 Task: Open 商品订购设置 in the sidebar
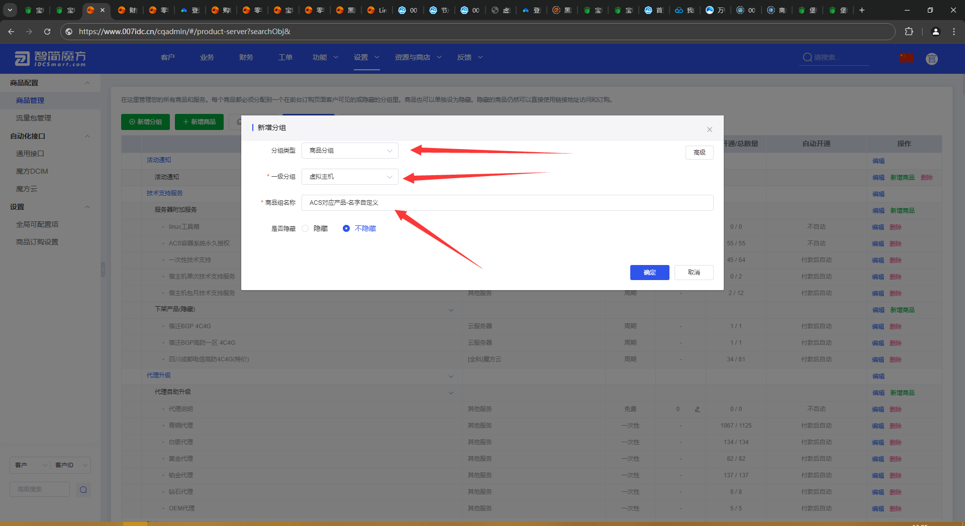(37, 242)
